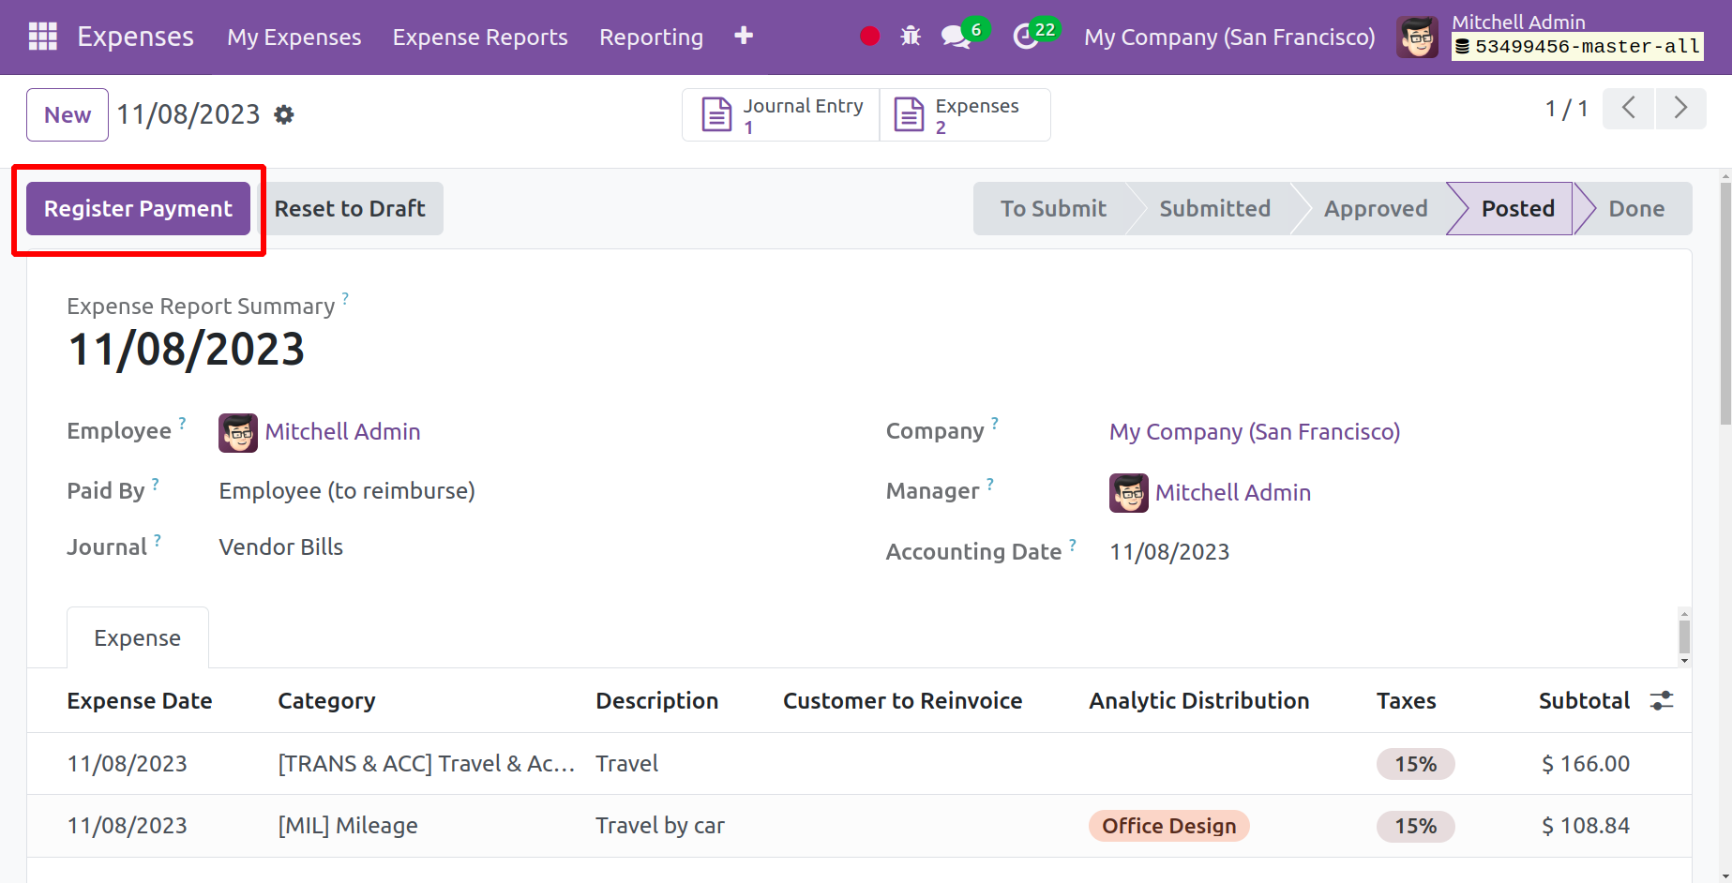Click the red recording indicator icon
The width and height of the screenshot is (1732, 883).
point(869,37)
